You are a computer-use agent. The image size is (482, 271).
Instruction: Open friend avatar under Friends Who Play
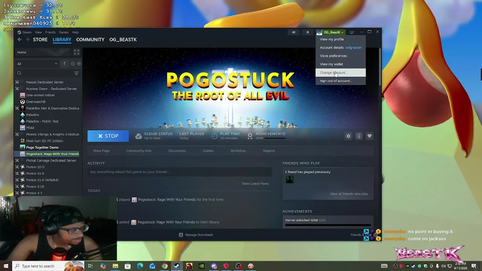pos(290,180)
